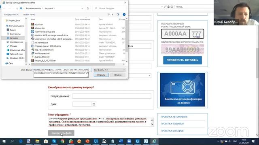Open the Windows Start menu
259x145 pixels.
[4, 141]
